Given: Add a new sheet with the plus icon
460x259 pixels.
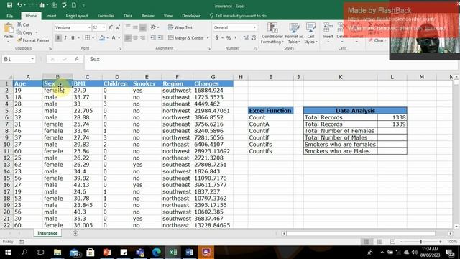Looking at the screenshot, I should [75, 233].
